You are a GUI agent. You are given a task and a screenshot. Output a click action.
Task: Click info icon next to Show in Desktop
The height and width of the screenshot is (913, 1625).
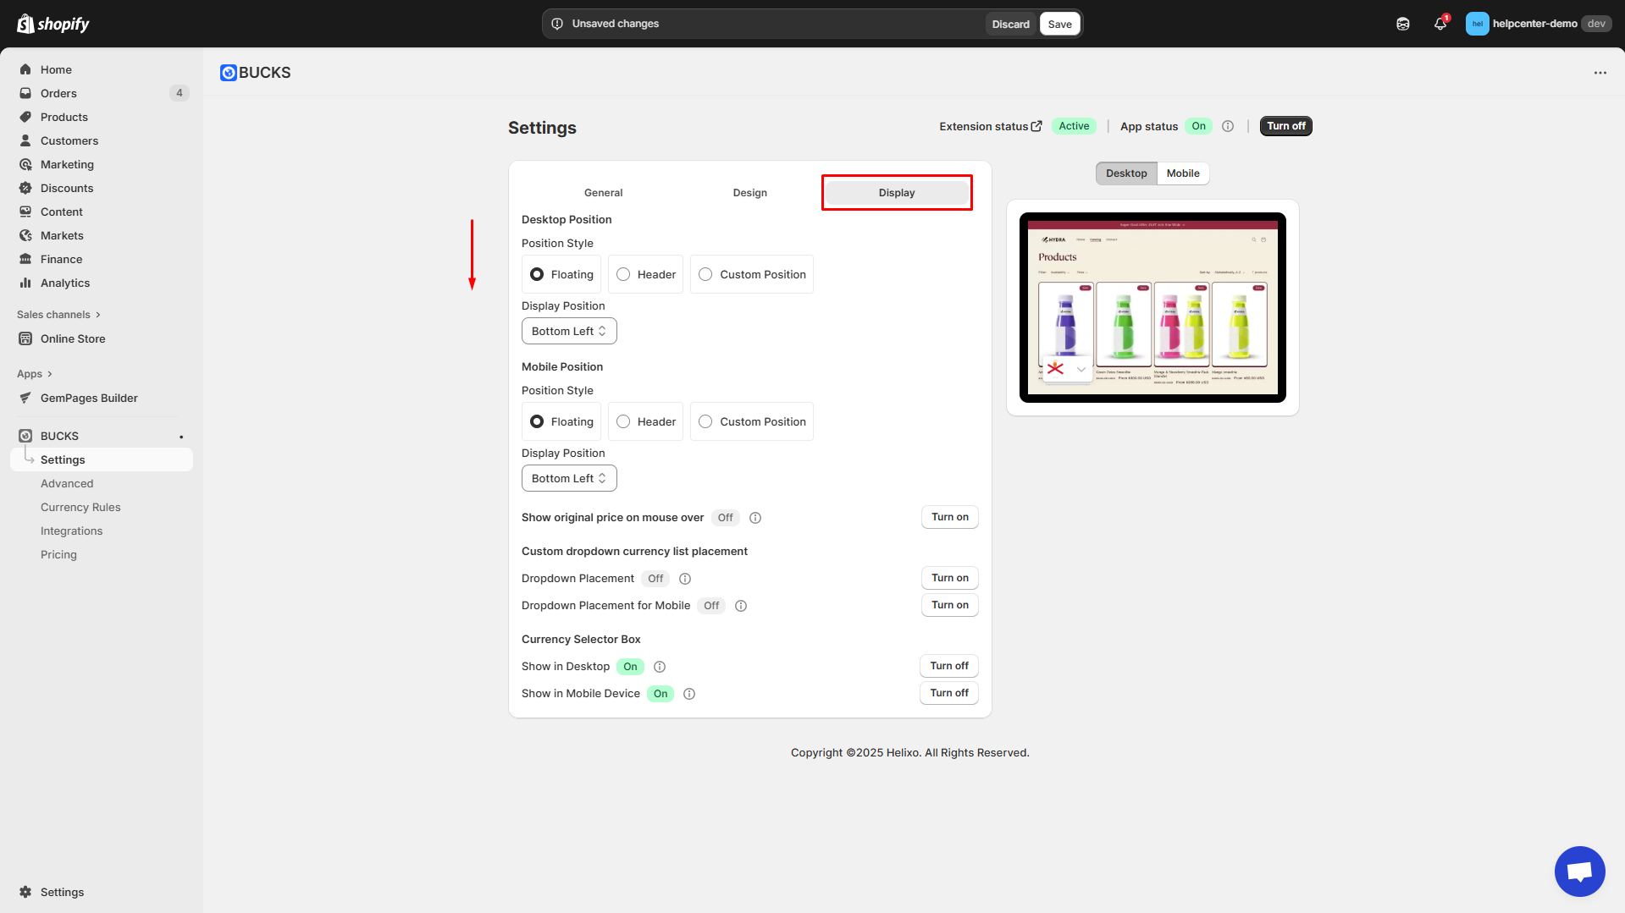coord(660,667)
